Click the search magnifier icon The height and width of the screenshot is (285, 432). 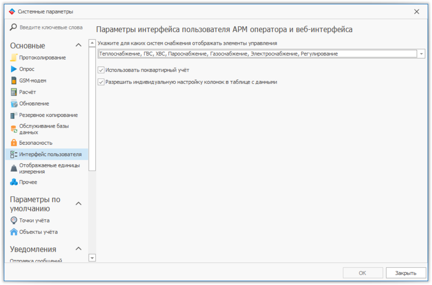13,27
